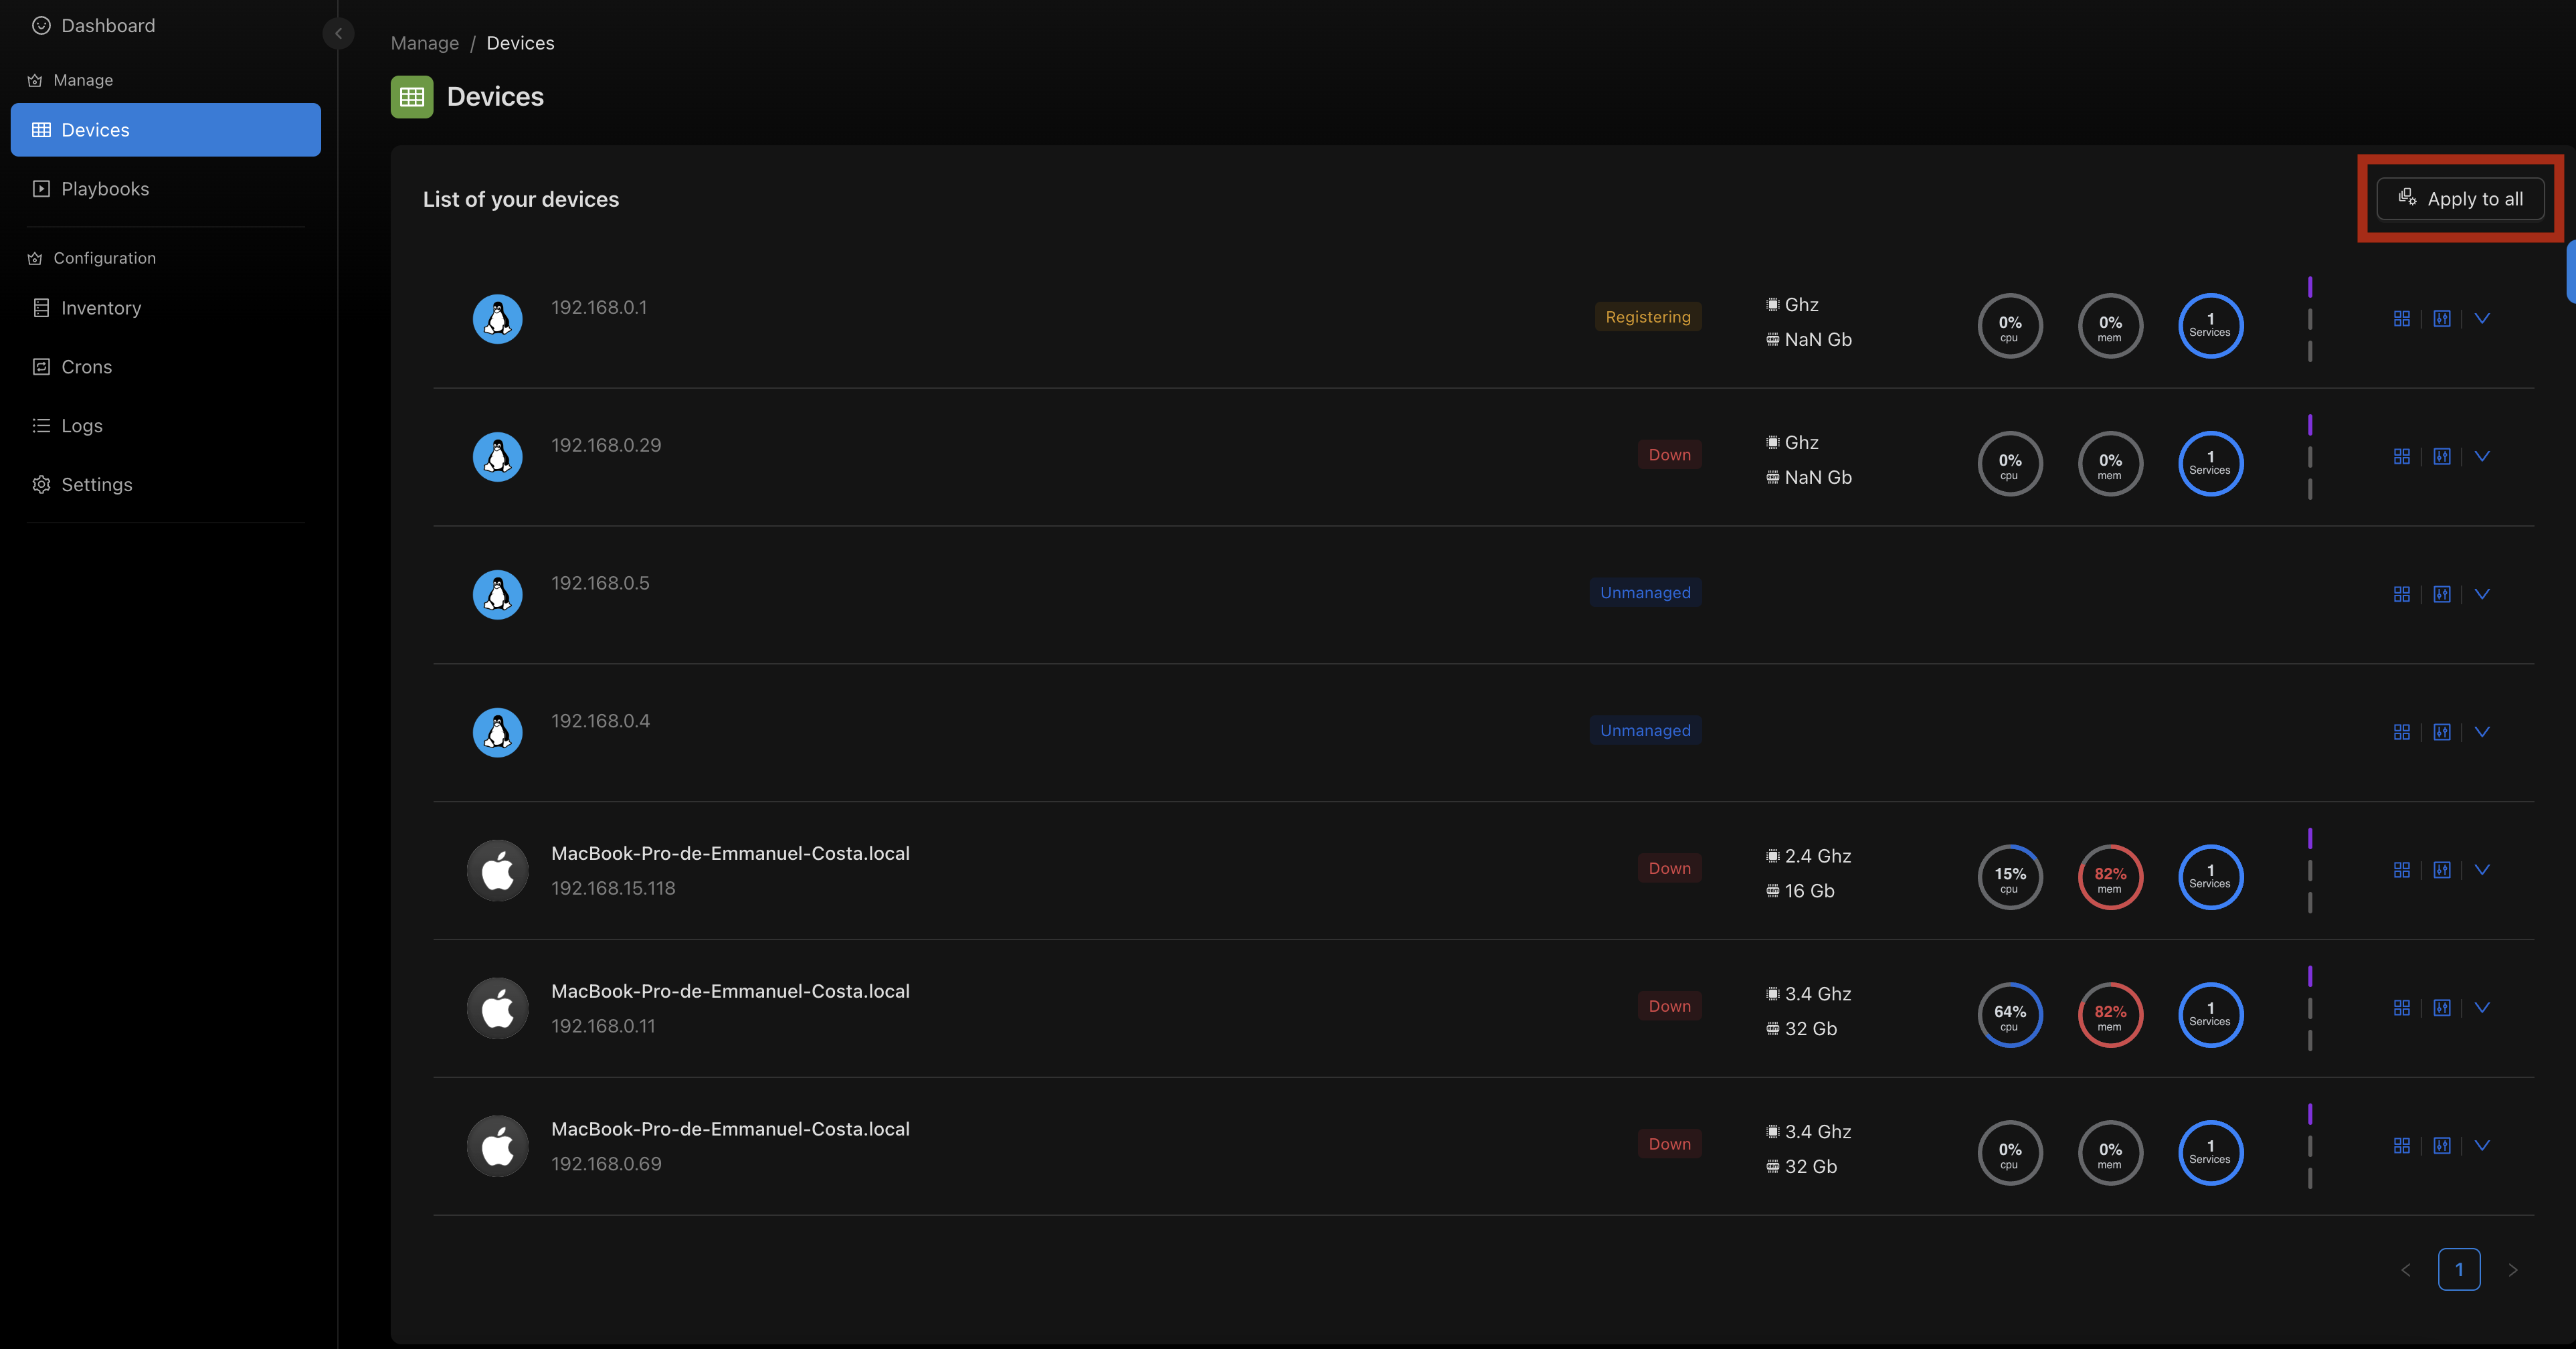Go to pagination page 1

click(x=2459, y=1270)
